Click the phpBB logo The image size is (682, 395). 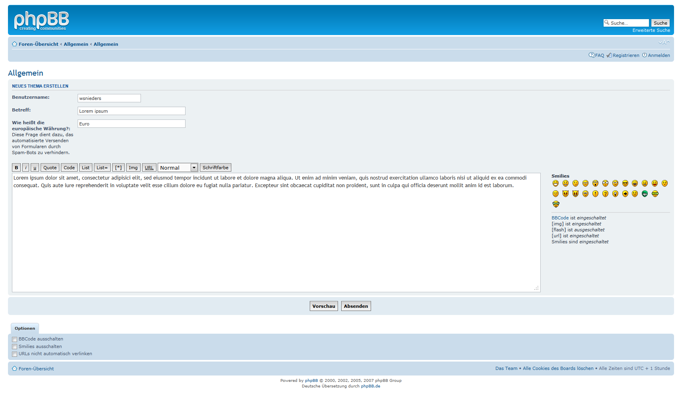(41, 21)
